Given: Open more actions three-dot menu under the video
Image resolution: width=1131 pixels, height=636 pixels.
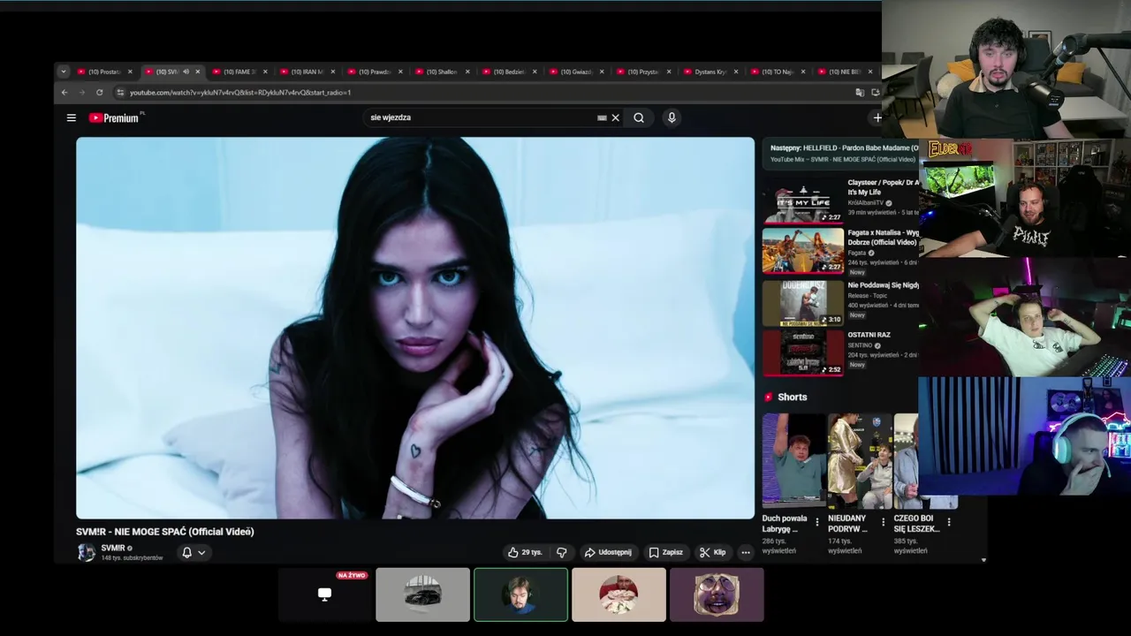Looking at the screenshot, I should coord(746,552).
